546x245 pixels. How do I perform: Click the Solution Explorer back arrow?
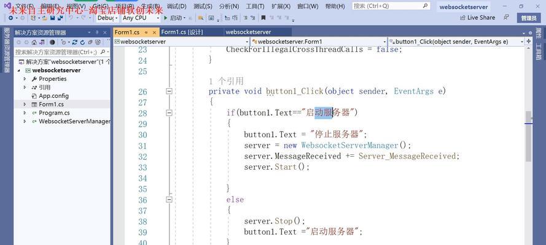pos(18,42)
